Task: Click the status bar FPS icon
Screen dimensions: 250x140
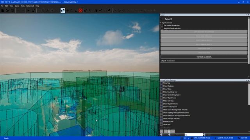Action: click(x=239, y=138)
